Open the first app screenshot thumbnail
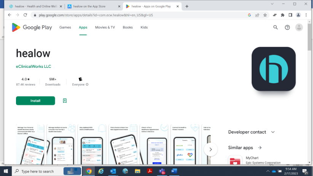This screenshot has width=313, height=176. coord(30,144)
